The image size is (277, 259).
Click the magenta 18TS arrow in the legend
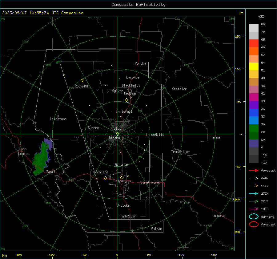point(254,209)
